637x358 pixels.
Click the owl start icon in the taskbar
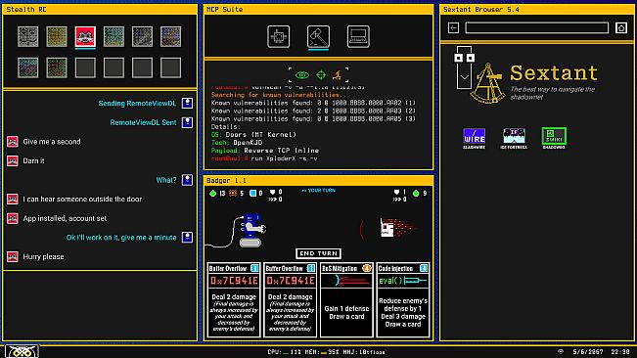point(22,351)
